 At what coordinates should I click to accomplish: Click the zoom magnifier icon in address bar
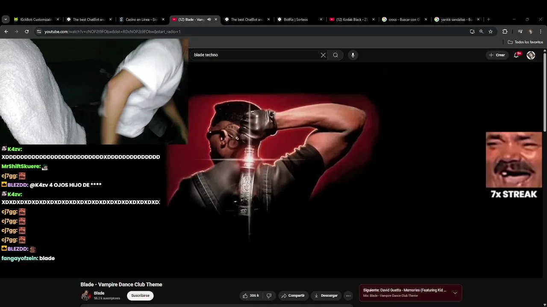[x=481, y=32]
